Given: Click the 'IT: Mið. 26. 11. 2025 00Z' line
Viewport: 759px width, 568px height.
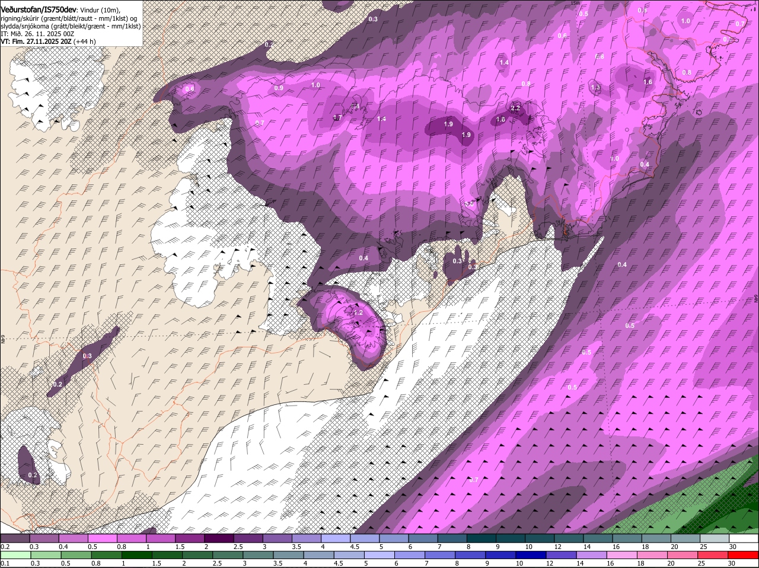Looking at the screenshot, I should coord(37,34).
